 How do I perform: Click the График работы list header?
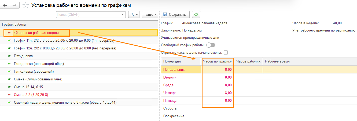(14, 24)
